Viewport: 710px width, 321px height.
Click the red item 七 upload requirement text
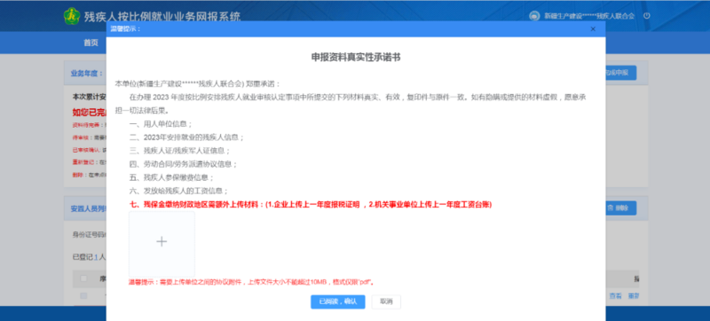311,205
